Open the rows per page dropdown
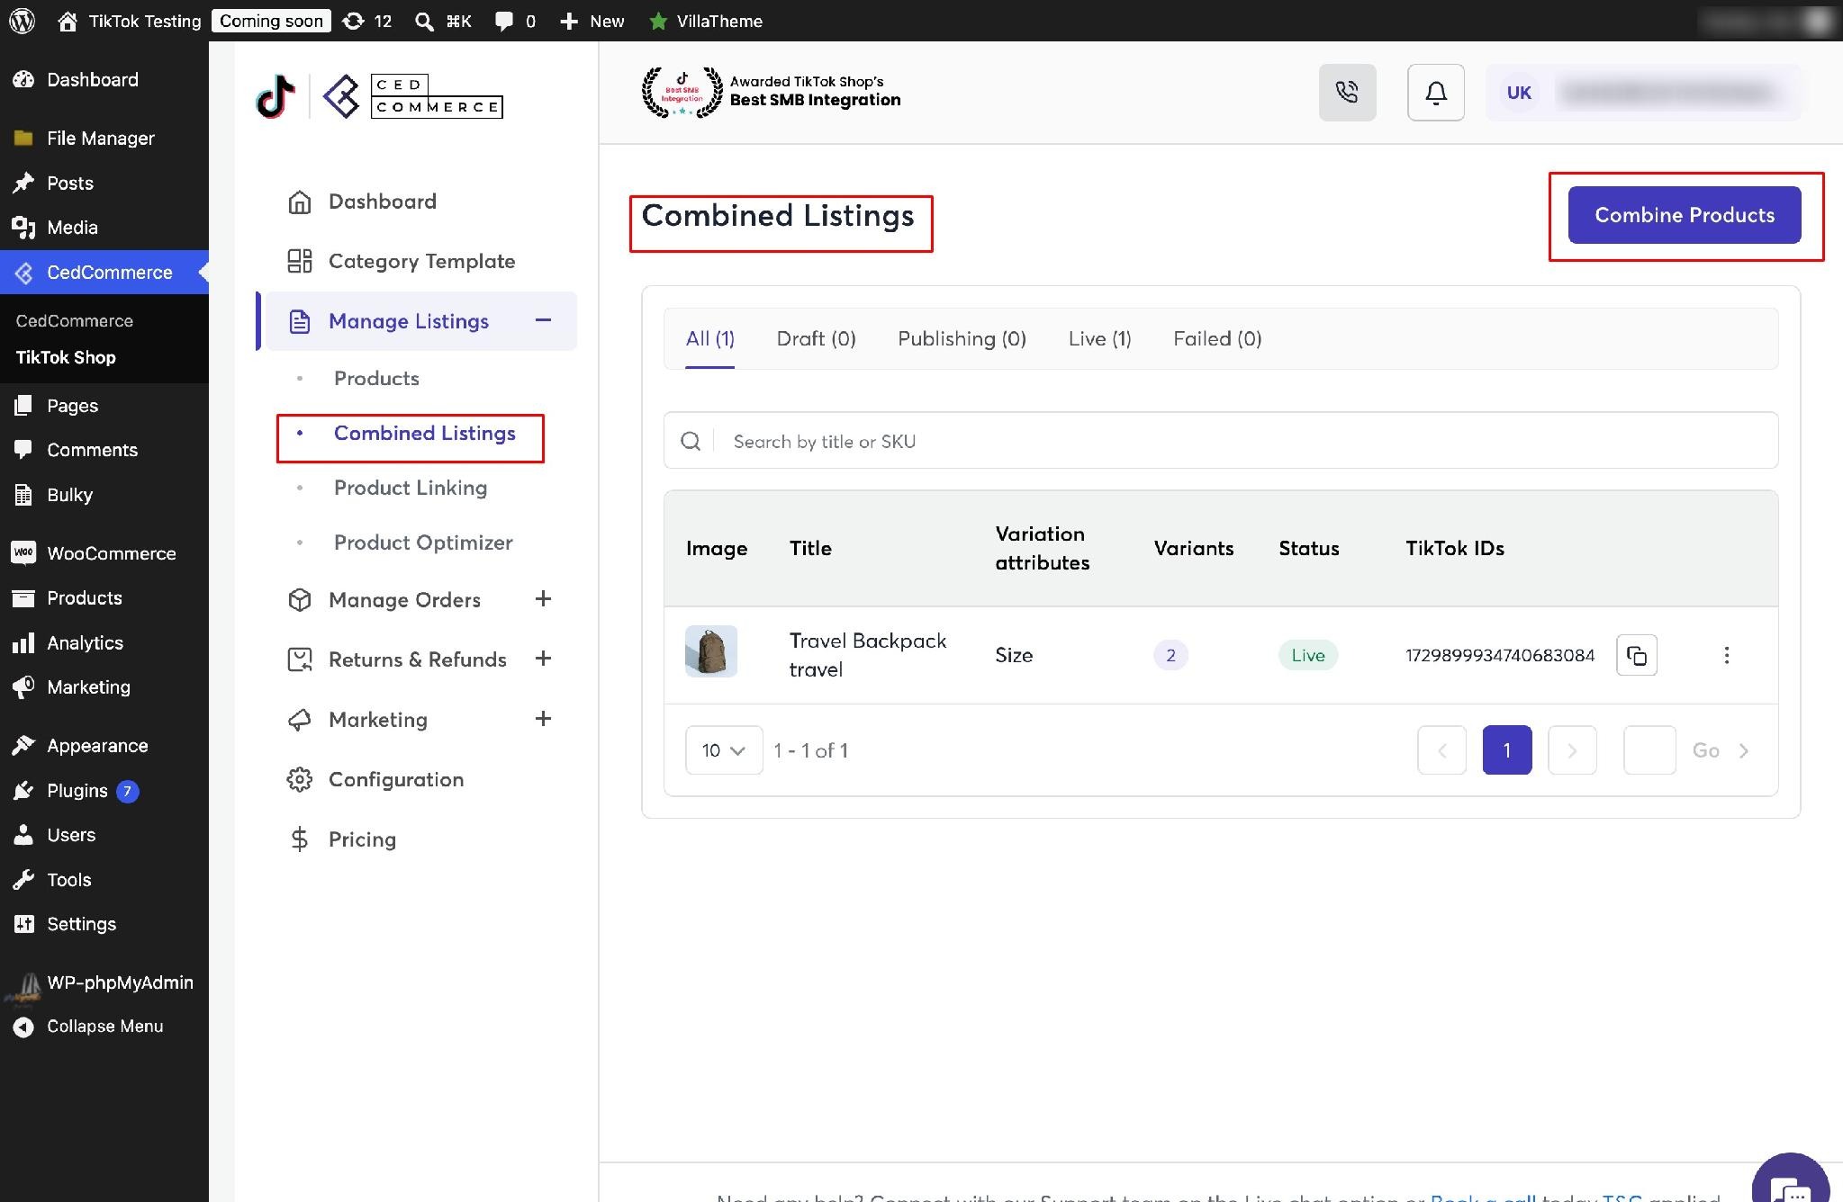Screen dimensions: 1843x1202 724,750
